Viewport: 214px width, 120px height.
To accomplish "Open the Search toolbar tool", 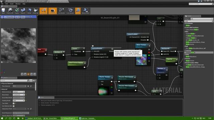I will [23, 11].
